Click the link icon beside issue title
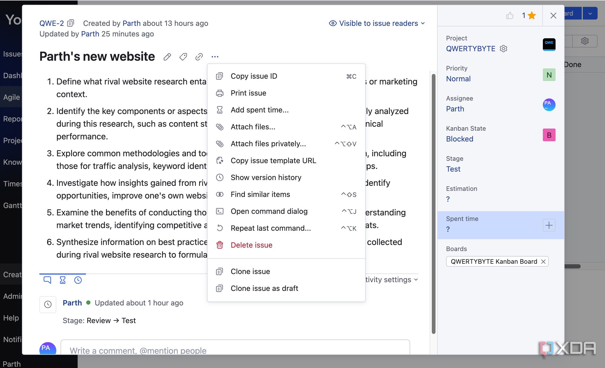This screenshot has height=368, width=605. [x=199, y=57]
